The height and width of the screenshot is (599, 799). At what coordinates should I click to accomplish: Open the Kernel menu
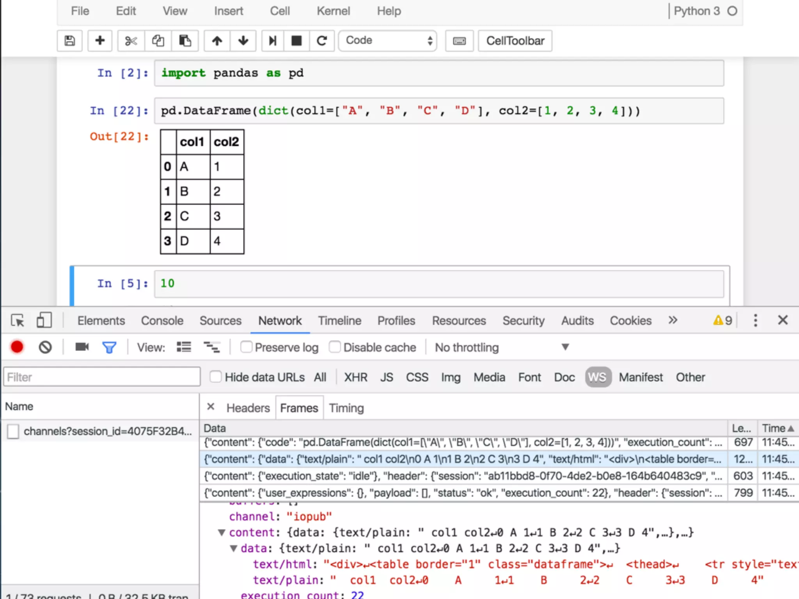[333, 11]
